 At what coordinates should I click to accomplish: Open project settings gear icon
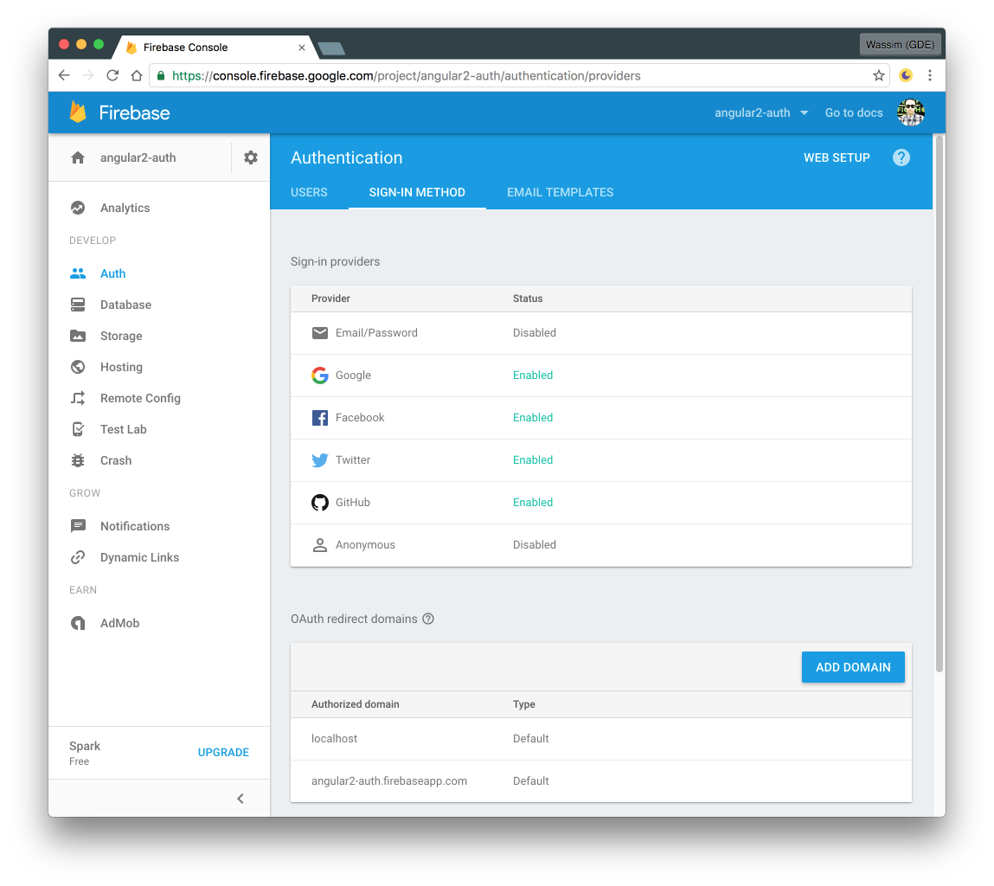[x=251, y=157]
